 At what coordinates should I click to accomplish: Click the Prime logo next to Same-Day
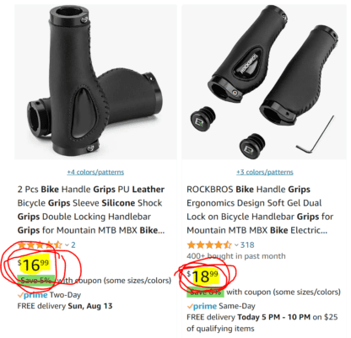pos(202,306)
